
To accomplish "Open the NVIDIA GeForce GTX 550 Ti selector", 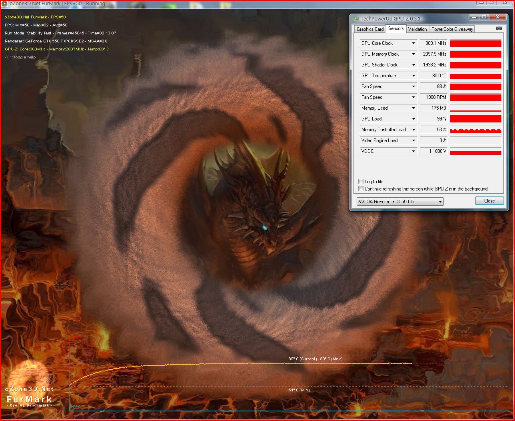I will click(400, 202).
